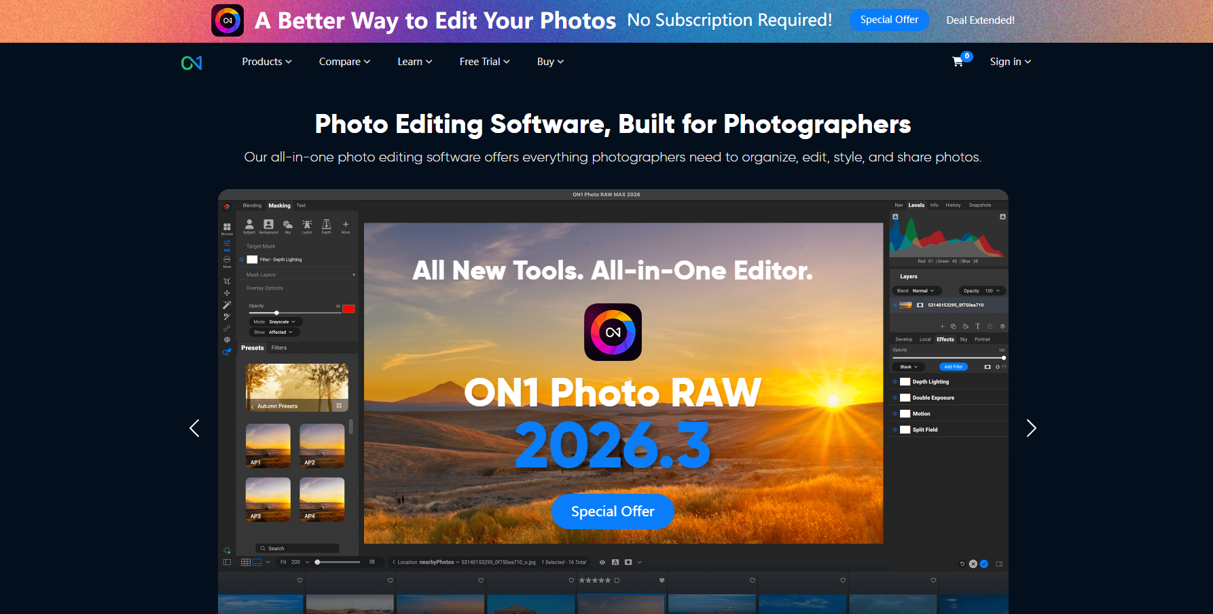Toggle visibility of Double Exposure filter
Screen dimensions: 1213x614
895,398
